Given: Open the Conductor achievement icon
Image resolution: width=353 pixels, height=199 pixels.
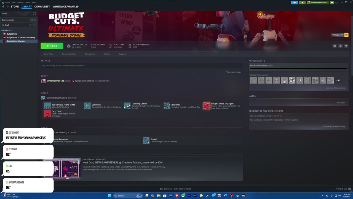Looking at the screenshot, I should click(87, 106).
